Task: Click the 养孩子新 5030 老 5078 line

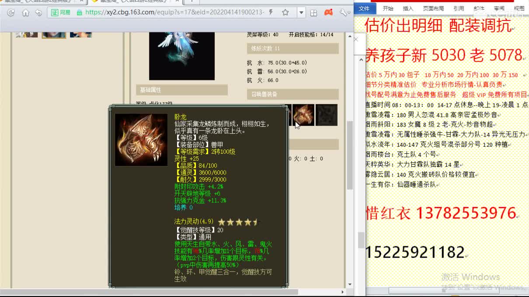Action: (444, 55)
